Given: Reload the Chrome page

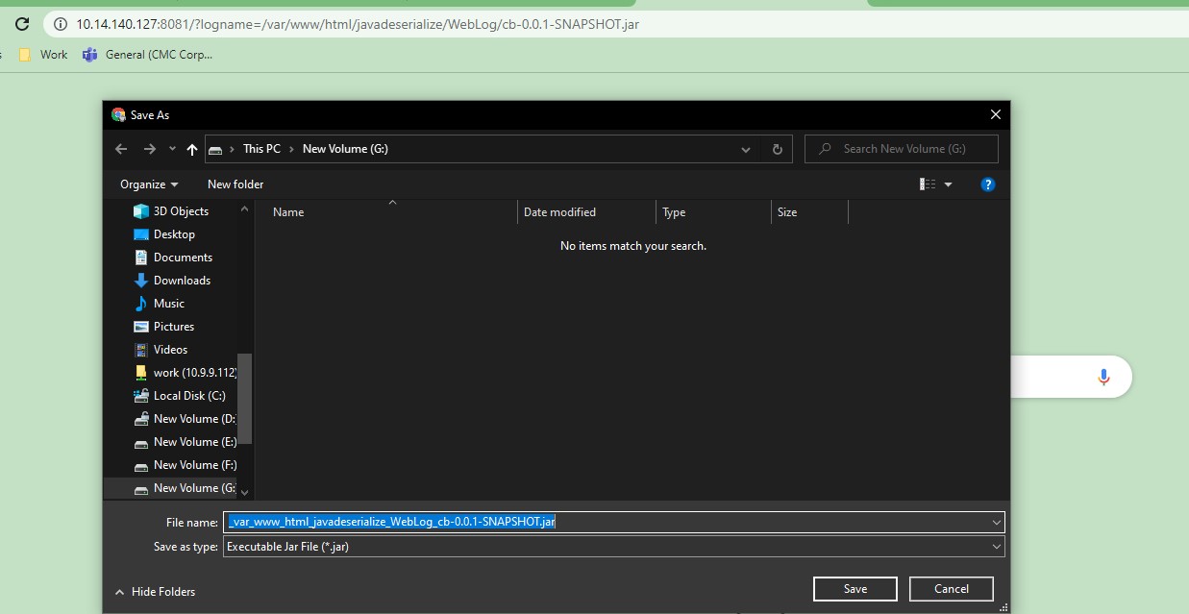Looking at the screenshot, I should tap(22, 24).
